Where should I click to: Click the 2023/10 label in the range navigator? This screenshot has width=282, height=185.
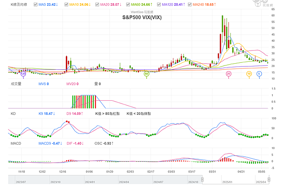pos(55,182)
